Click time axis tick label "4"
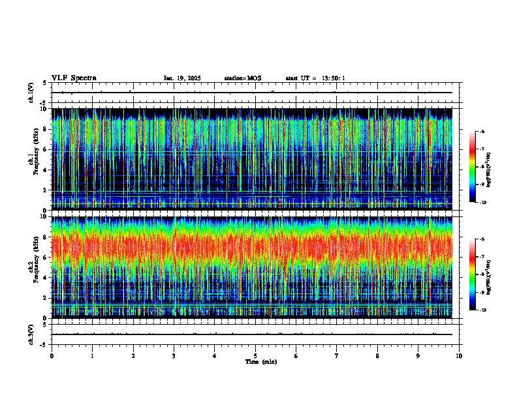Image resolution: width=517 pixels, height=399 pixels. pyautogui.click(x=214, y=356)
